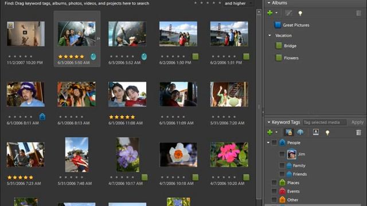Viewport: 367px width, 206px height.
Task: Check the People keyword tag checkbox
Action: pyautogui.click(x=274, y=142)
